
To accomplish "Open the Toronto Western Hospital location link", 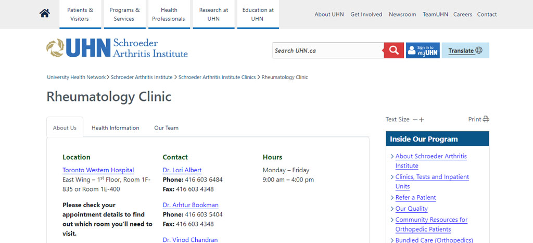I will pos(98,170).
